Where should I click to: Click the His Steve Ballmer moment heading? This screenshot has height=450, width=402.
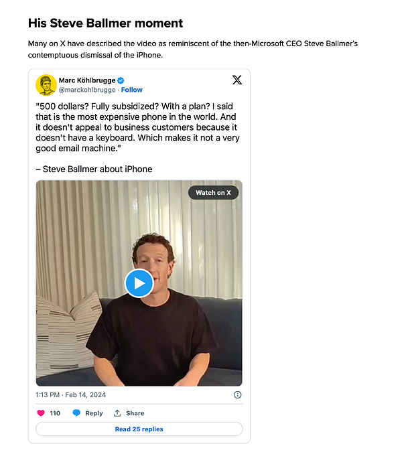pyautogui.click(x=105, y=23)
